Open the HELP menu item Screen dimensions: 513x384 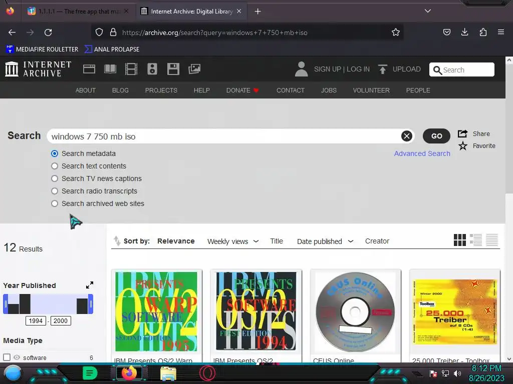coord(201,90)
